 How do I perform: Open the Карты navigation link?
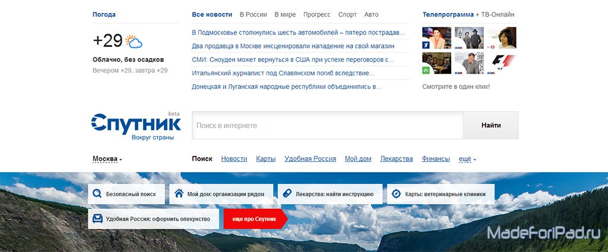(x=265, y=159)
